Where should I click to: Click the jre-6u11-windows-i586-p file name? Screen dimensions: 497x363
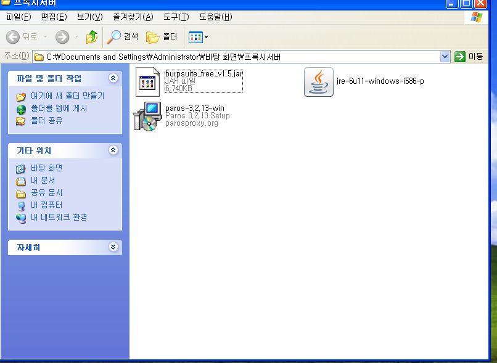380,81
